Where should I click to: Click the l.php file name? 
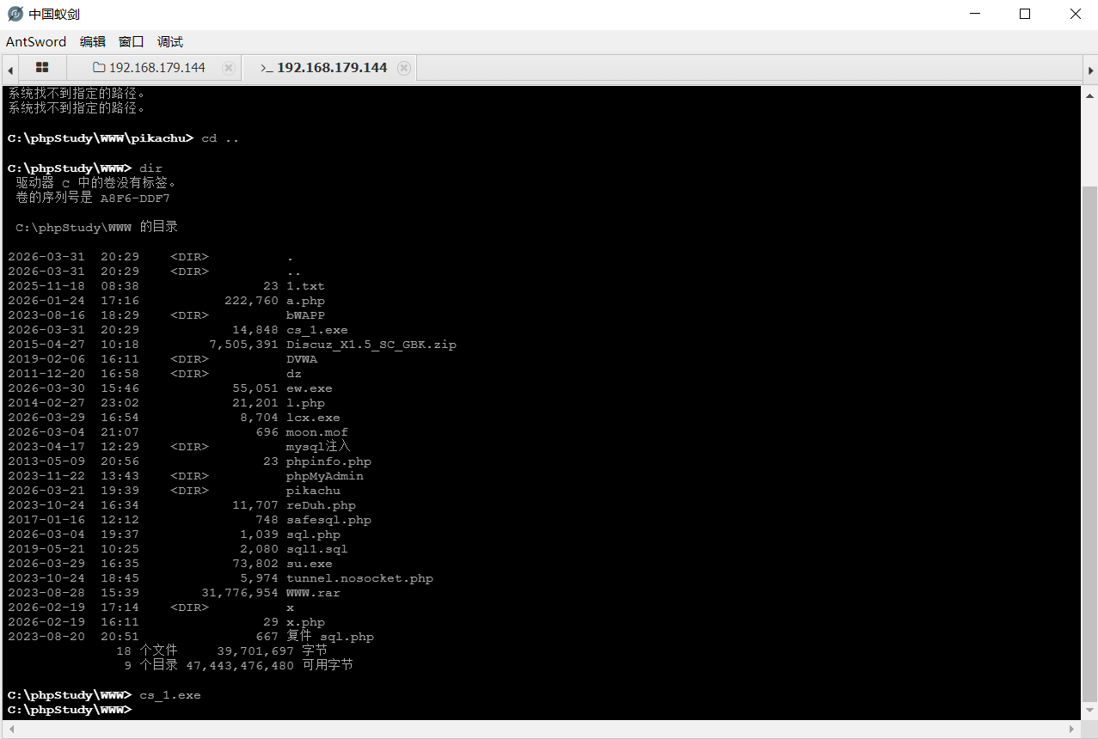pos(305,403)
